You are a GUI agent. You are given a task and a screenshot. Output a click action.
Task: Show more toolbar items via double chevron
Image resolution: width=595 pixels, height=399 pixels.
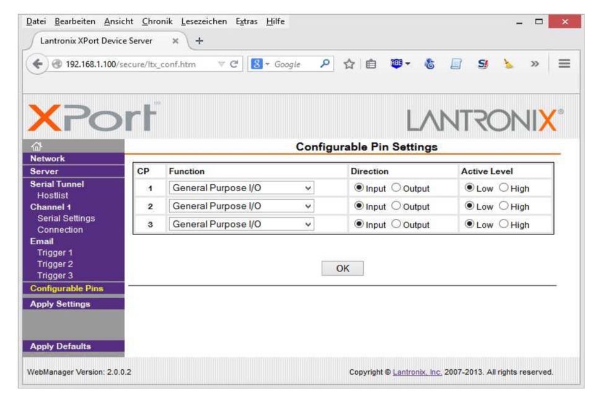click(x=535, y=64)
